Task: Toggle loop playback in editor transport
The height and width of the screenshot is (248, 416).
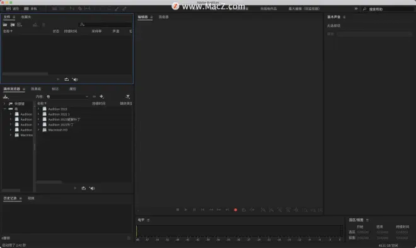Action: (x=243, y=210)
